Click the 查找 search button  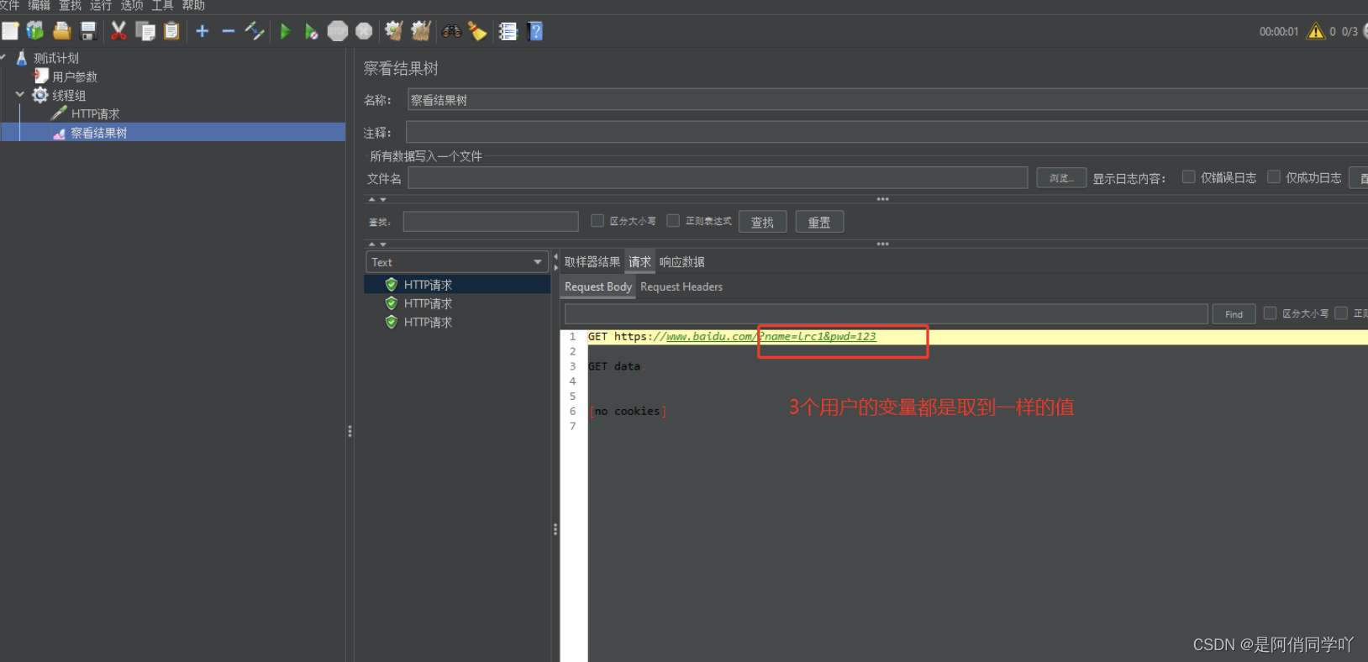click(x=762, y=222)
